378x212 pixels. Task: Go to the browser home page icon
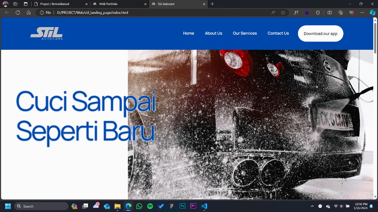tap(29, 13)
